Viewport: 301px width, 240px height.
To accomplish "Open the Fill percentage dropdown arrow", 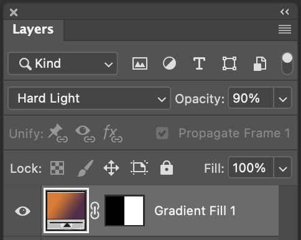I will click(x=283, y=168).
